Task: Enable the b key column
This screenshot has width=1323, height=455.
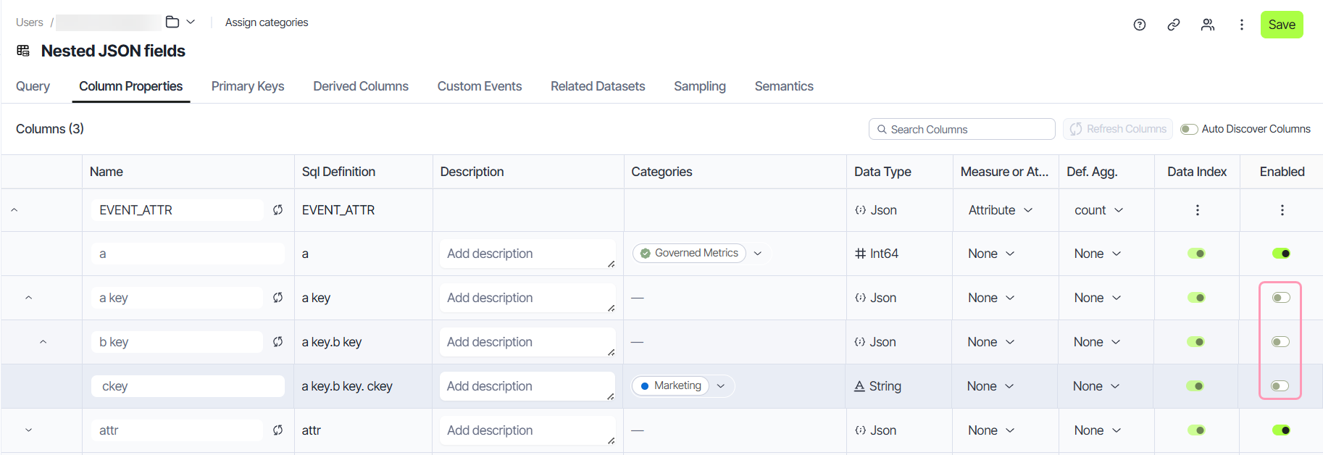Action: pyautogui.click(x=1280, y=342)
